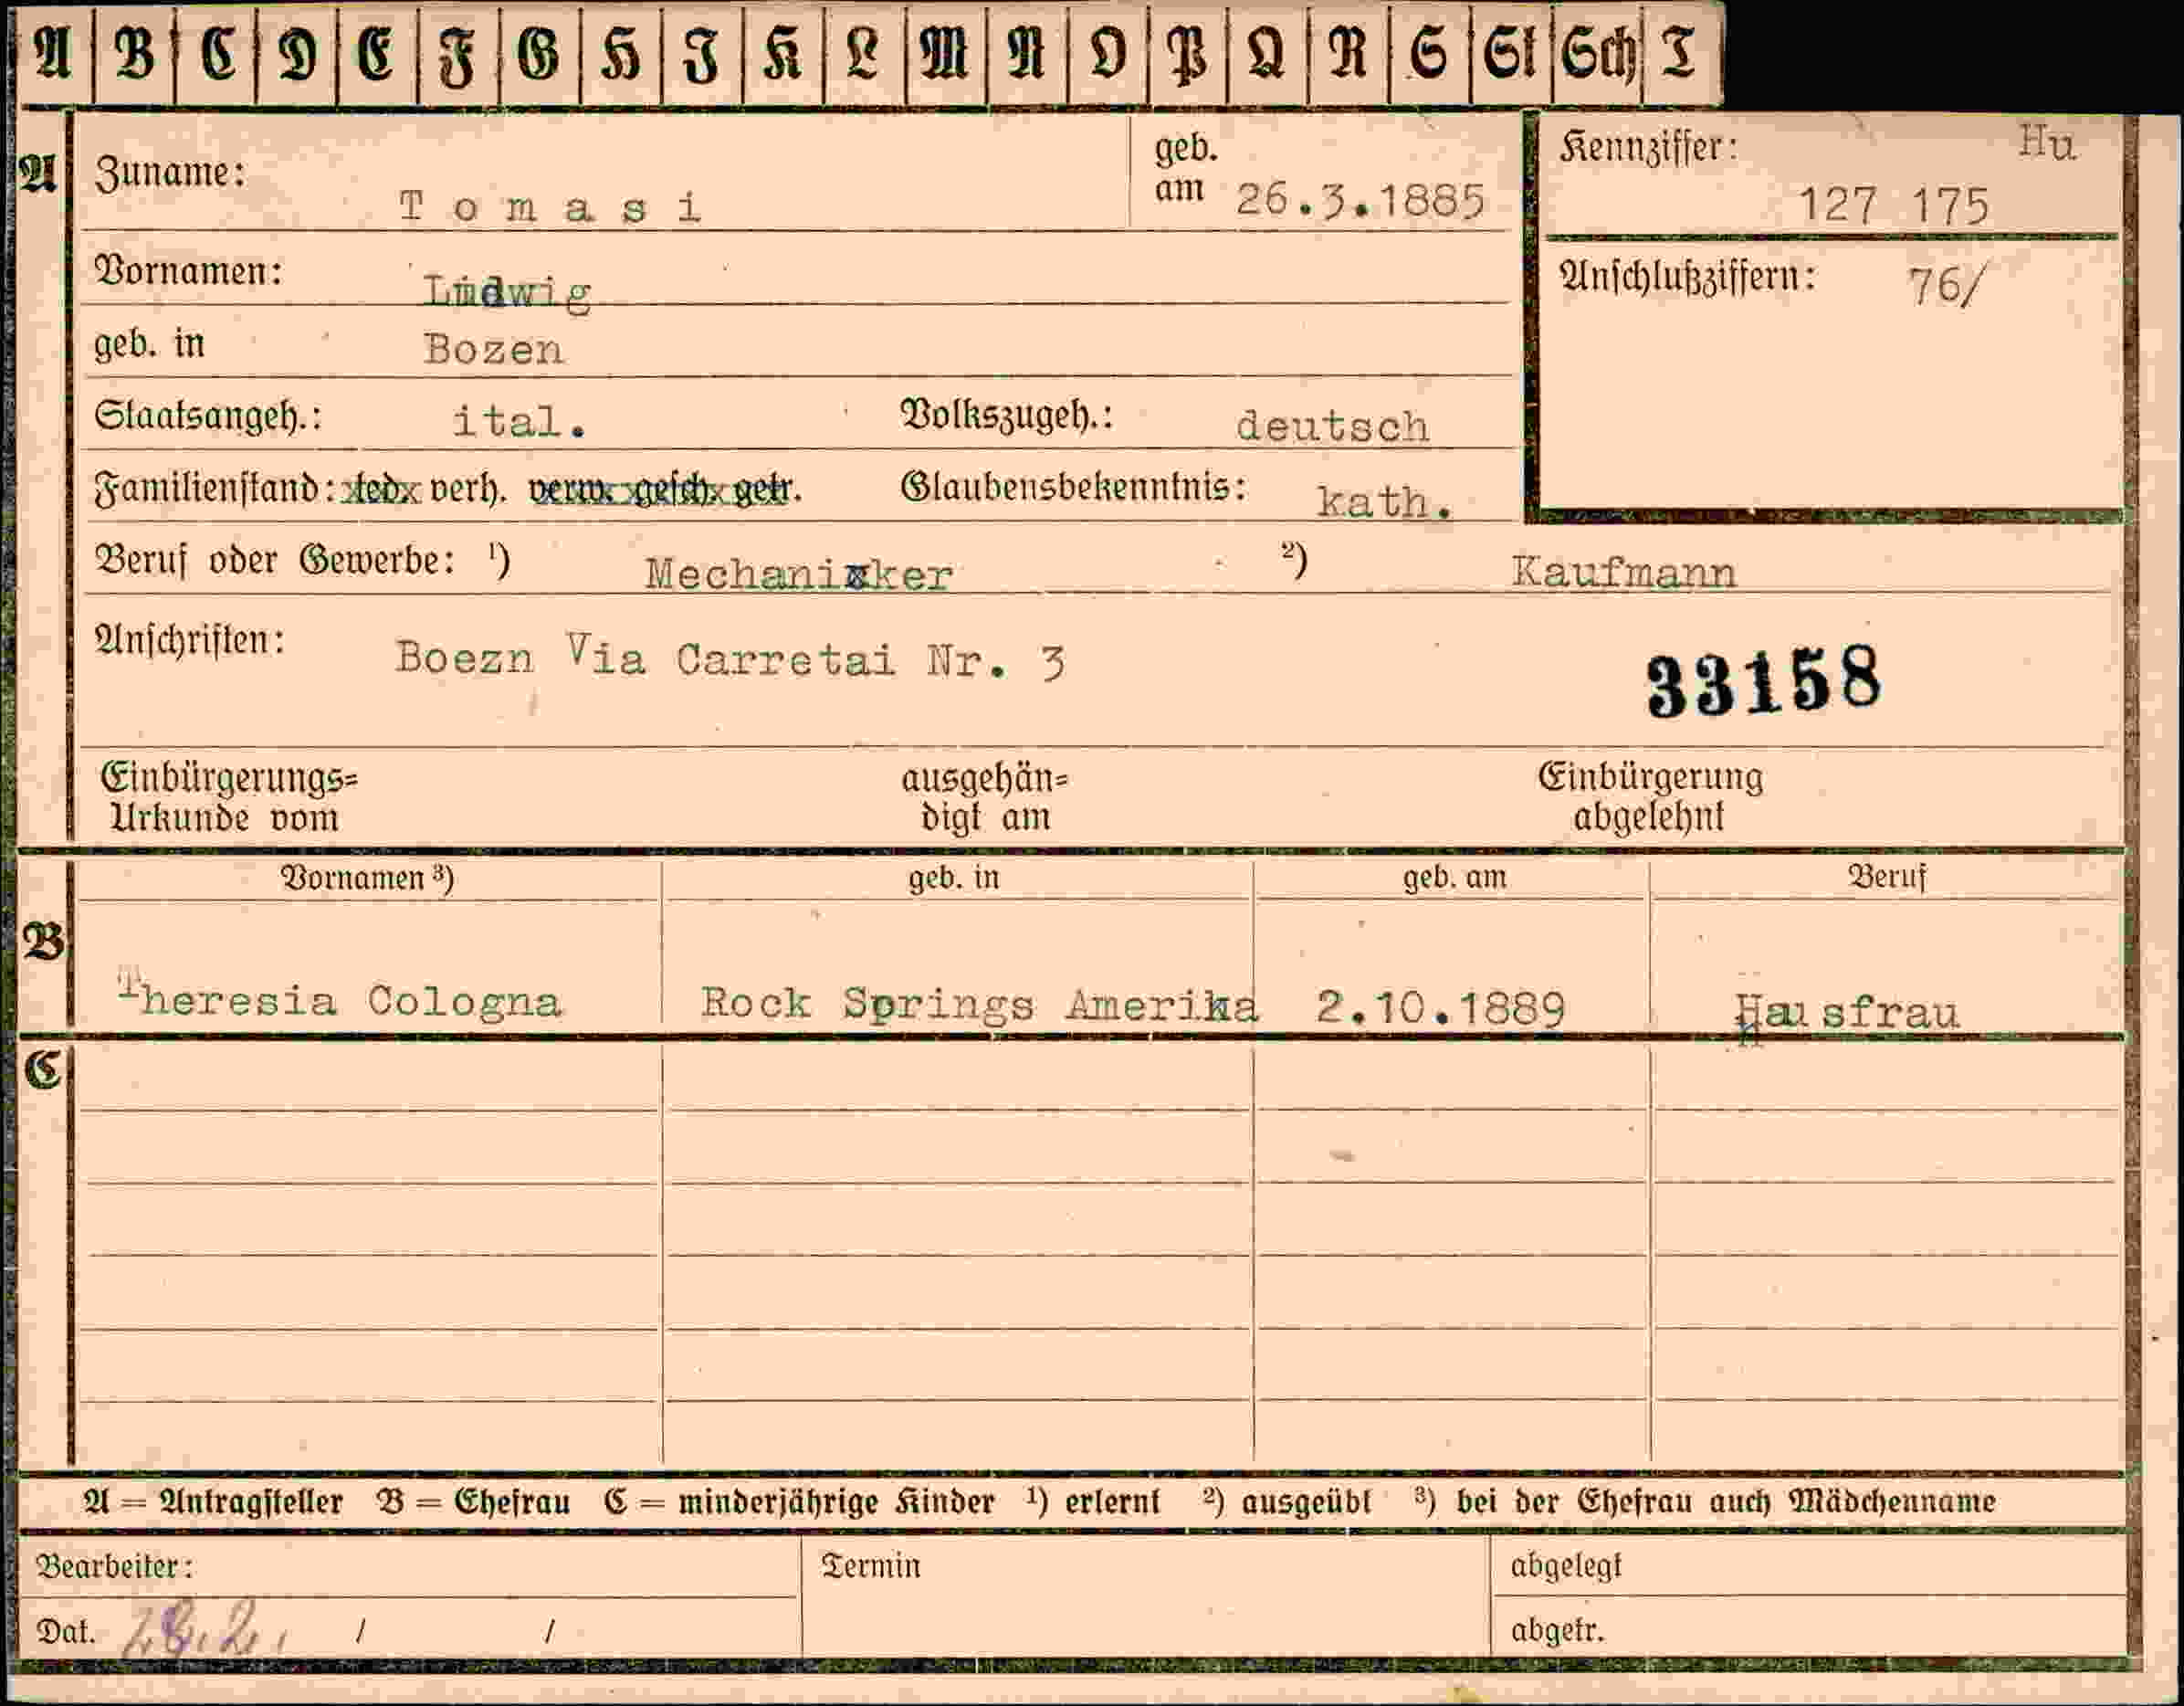The image size is (2184, 1706).
Task: Click the birthplace Rock Springs Amerika
Action: (x=979, y=1003)
